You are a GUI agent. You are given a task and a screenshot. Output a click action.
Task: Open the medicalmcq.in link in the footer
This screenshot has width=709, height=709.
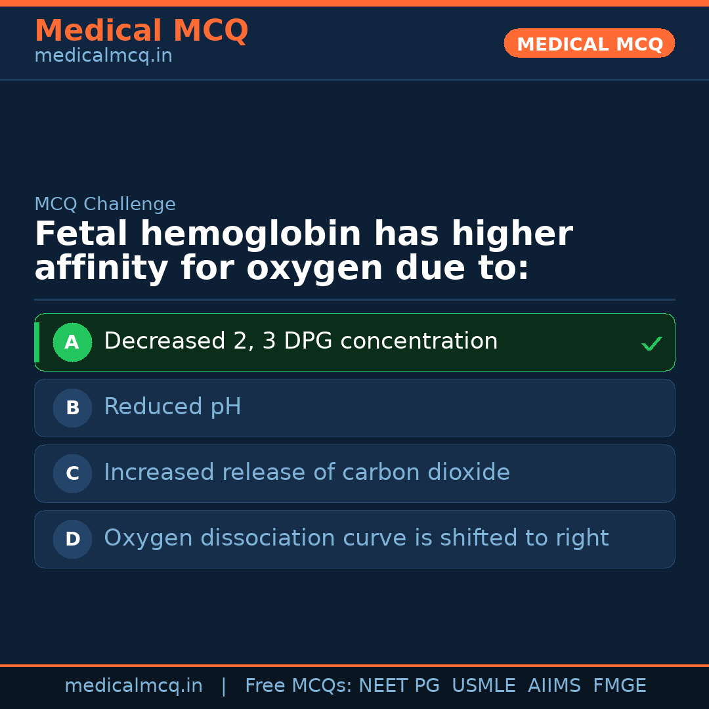(x=133, y=686)
